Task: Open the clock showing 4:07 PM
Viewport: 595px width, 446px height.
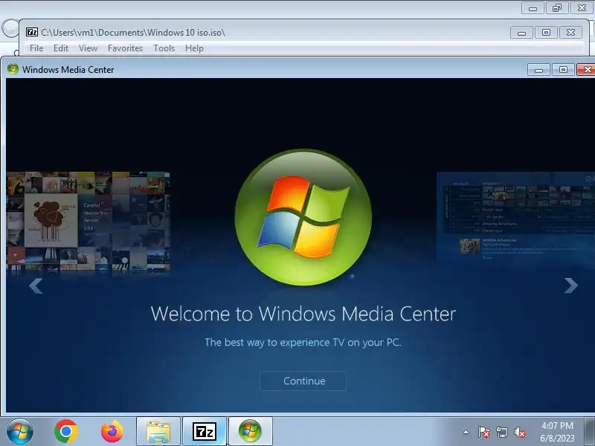Action: tap(557, 432)
